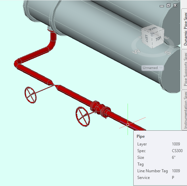Restore down the drawing viewport window
Image resolution: width=187 pixels, height=186 pixels.
[169, 5]
